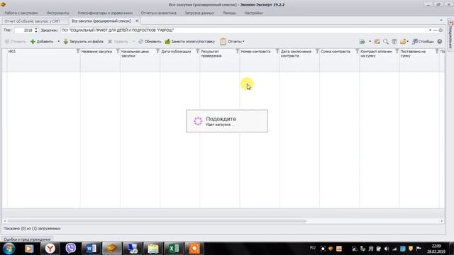Open the file explorer folder in taskbar
This screenshot has height=255, width=454.
click(153, 249)
